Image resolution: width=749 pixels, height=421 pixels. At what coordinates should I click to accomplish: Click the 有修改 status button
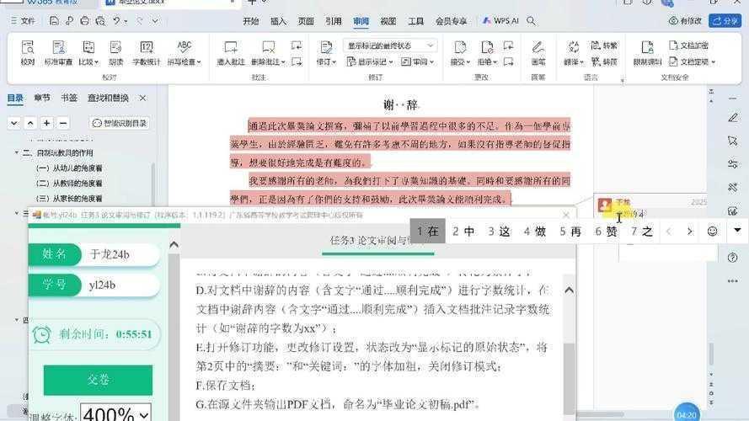(x=685, y=21)
